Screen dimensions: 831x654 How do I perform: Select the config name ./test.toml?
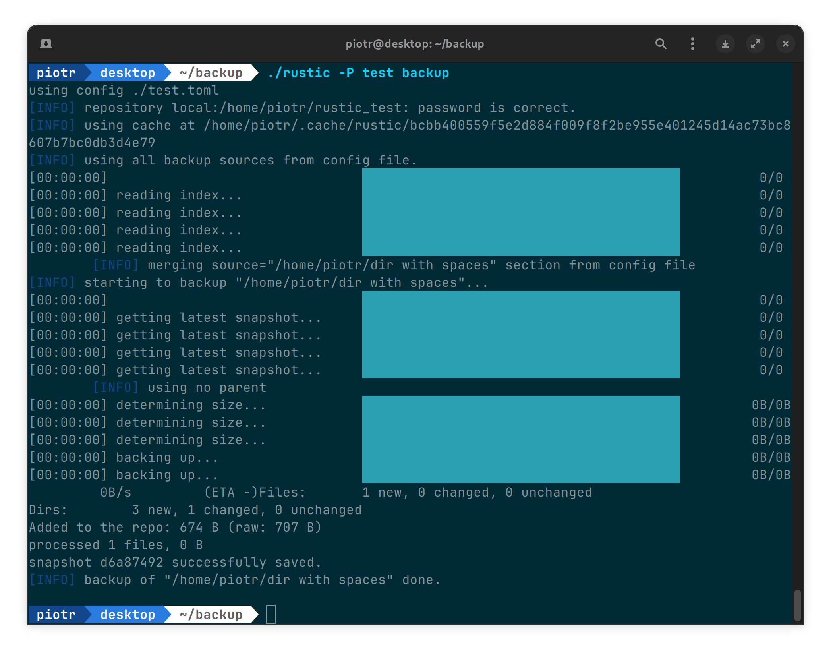175,90
